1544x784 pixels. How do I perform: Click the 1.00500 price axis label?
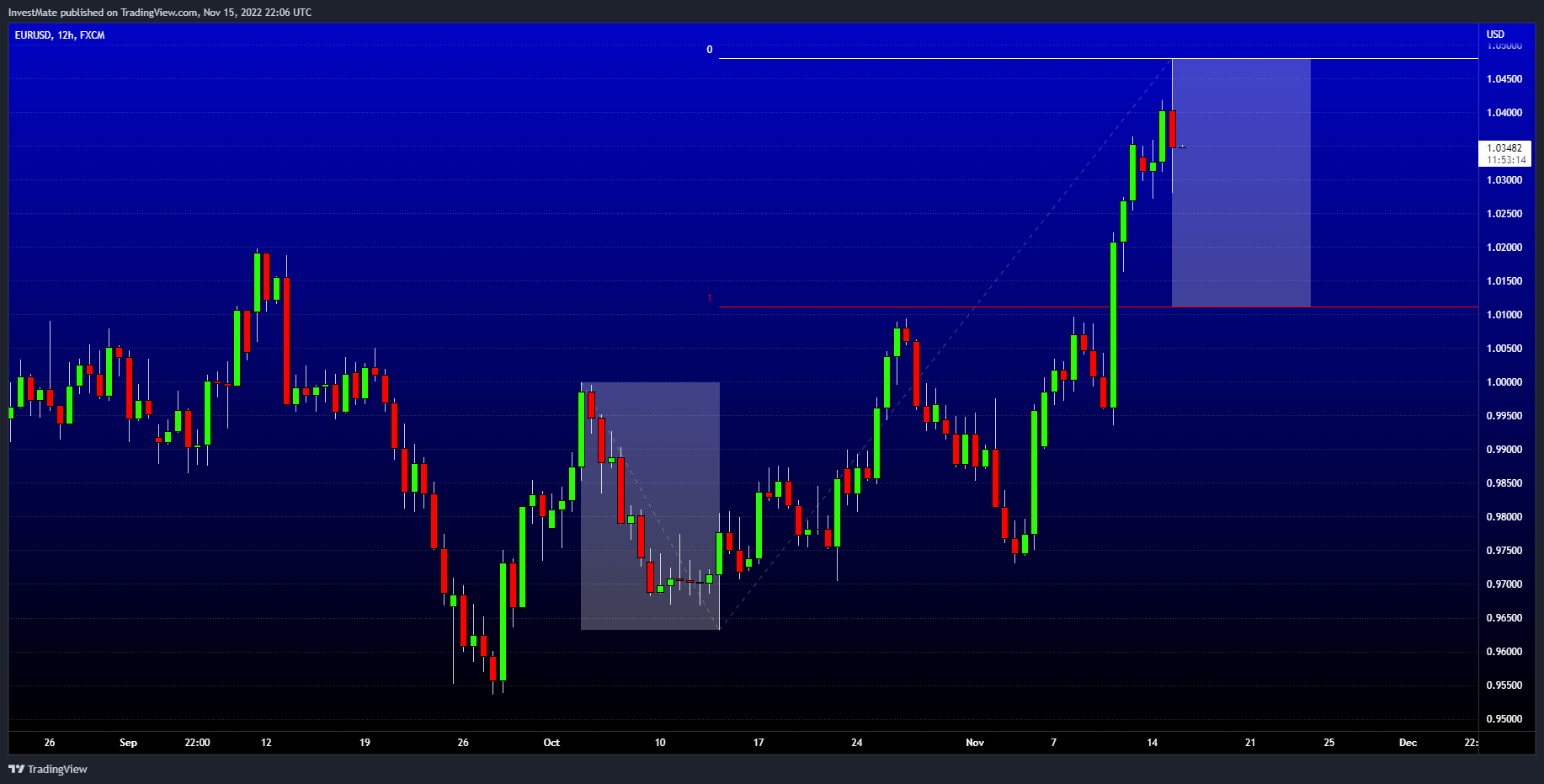click(1504, 349)
